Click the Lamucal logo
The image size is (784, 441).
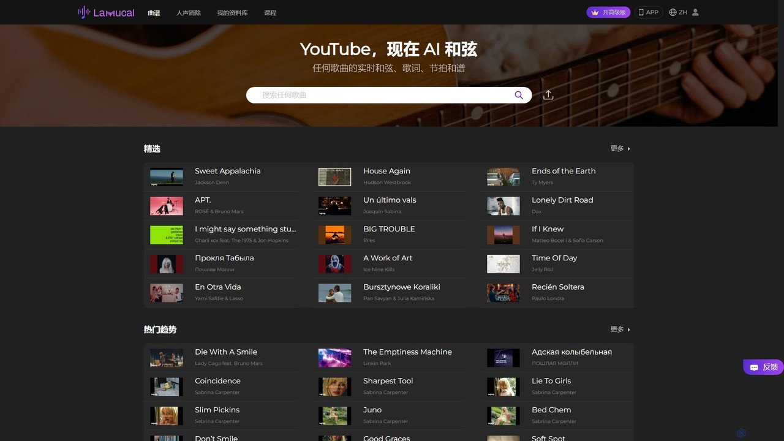(x=106, y=12)
